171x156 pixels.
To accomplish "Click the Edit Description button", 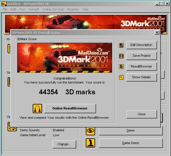I will pyautogui.click(x=142, y=45).
